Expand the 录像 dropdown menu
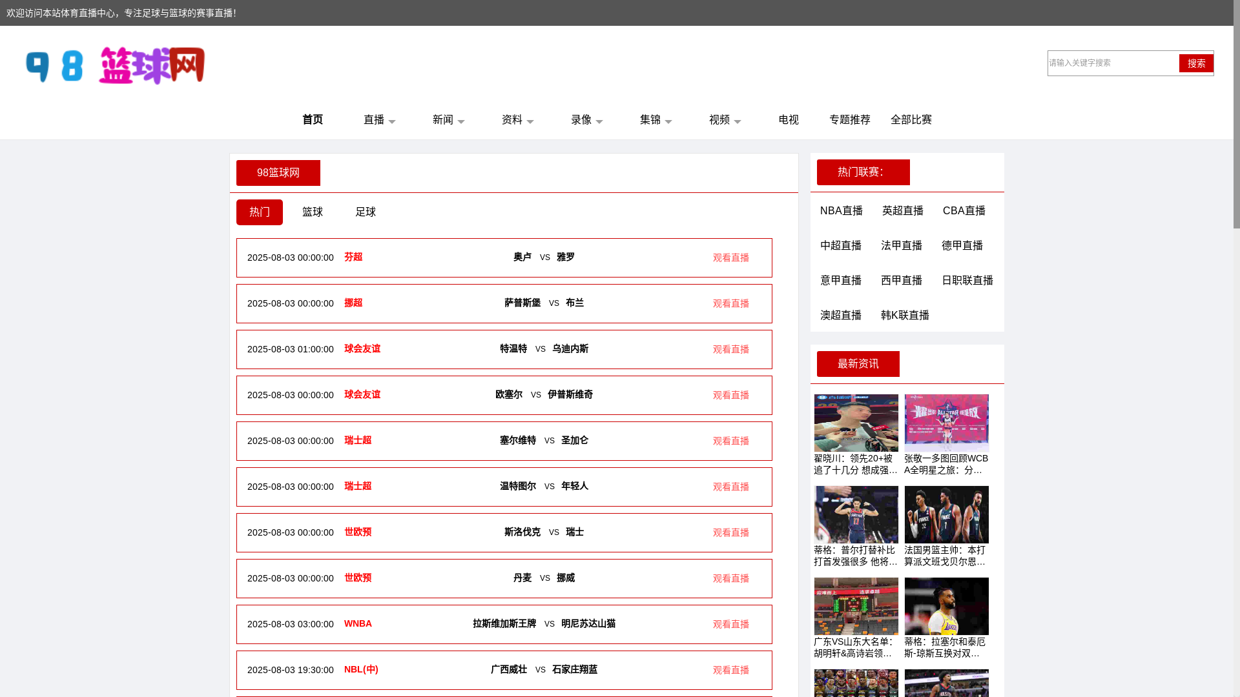1240x697 pixels. (587, 120)
